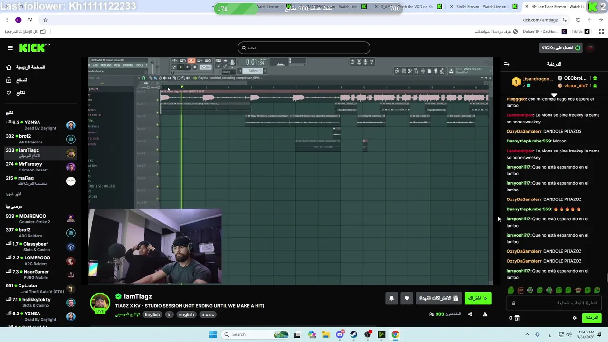608x342 pixels.
Task: Open Steam from the taskbar
Action: click(354, 334)
